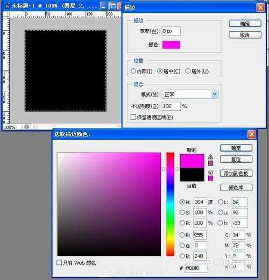
Task: Click the out-of-gamut warning triangle icon
Action: (x=210, y=157)
